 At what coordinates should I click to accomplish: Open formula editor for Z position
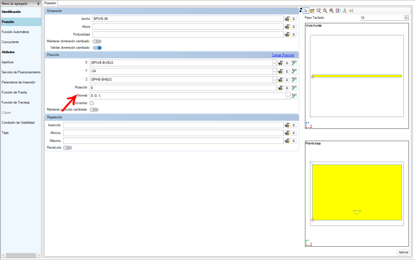(x=280, y=80)
